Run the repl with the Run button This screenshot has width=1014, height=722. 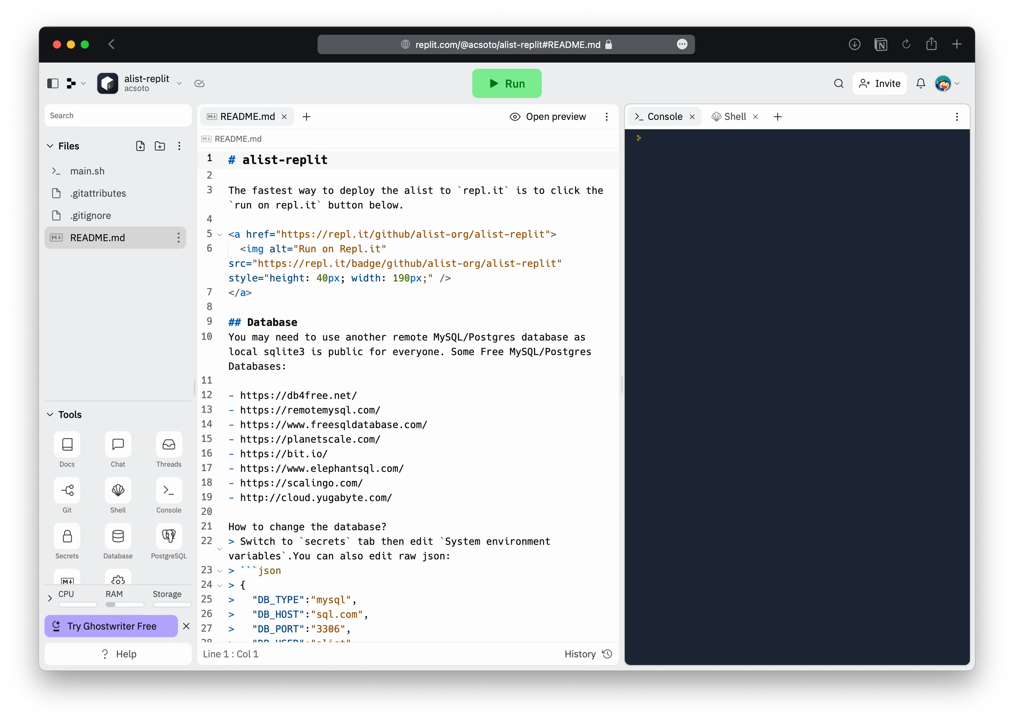click(x=506, y=84)
